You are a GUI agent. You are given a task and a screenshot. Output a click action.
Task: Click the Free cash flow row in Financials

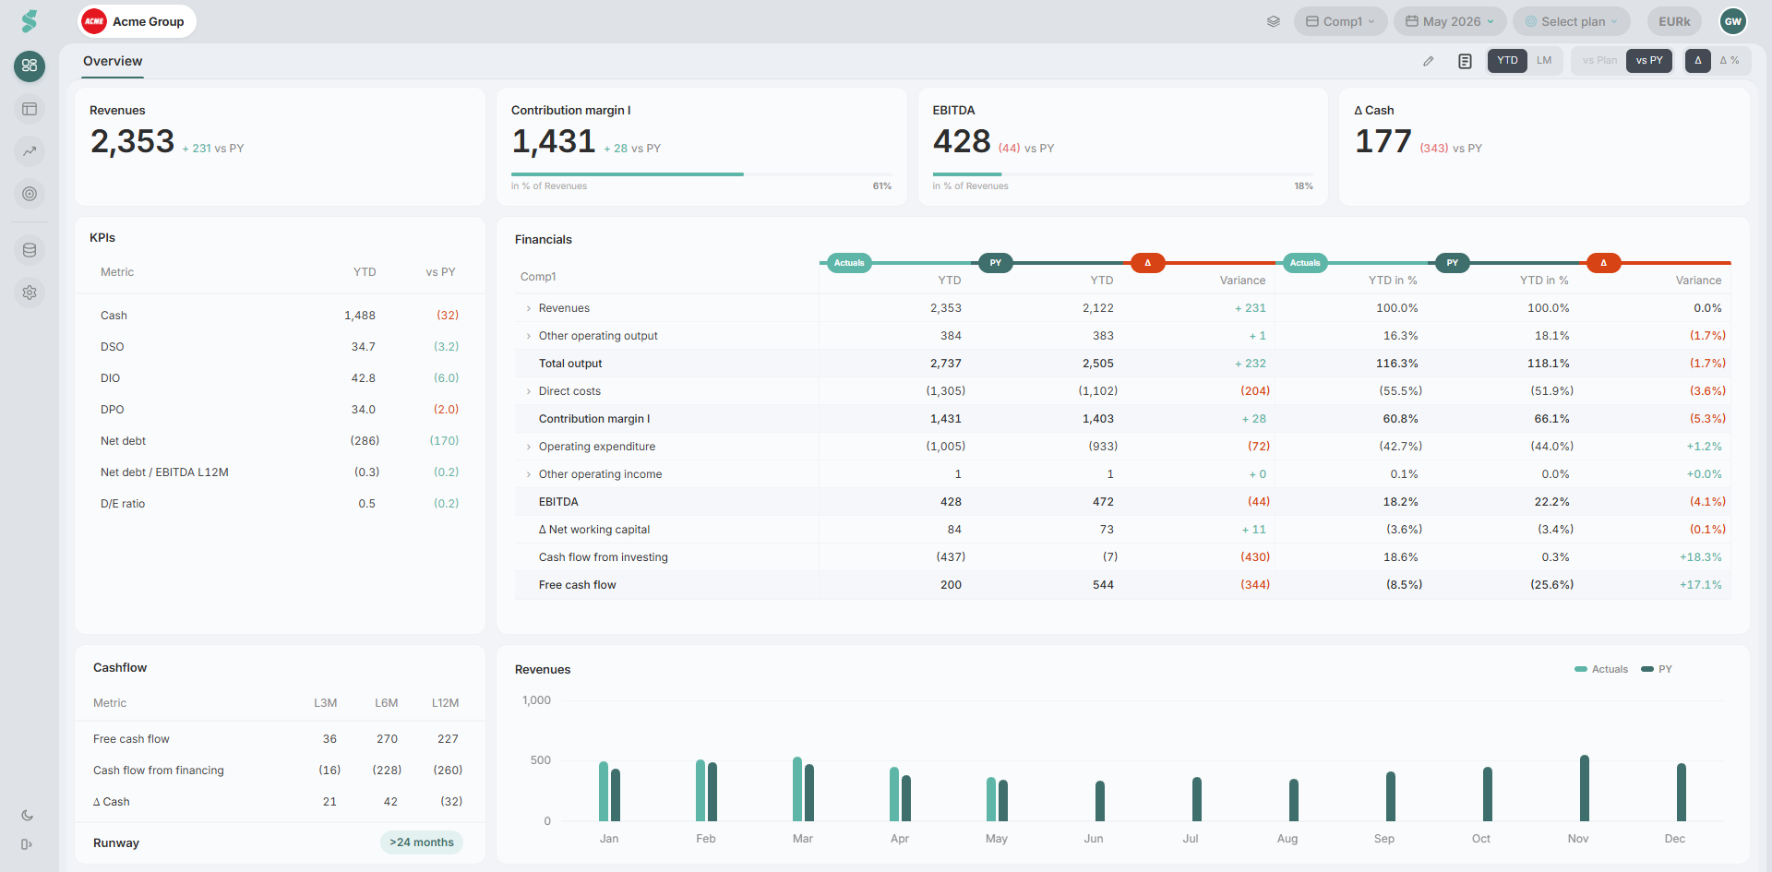[1122, 585]
